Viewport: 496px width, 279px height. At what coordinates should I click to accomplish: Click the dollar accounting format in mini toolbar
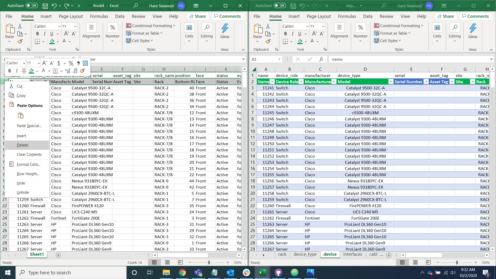click(59, 63)
